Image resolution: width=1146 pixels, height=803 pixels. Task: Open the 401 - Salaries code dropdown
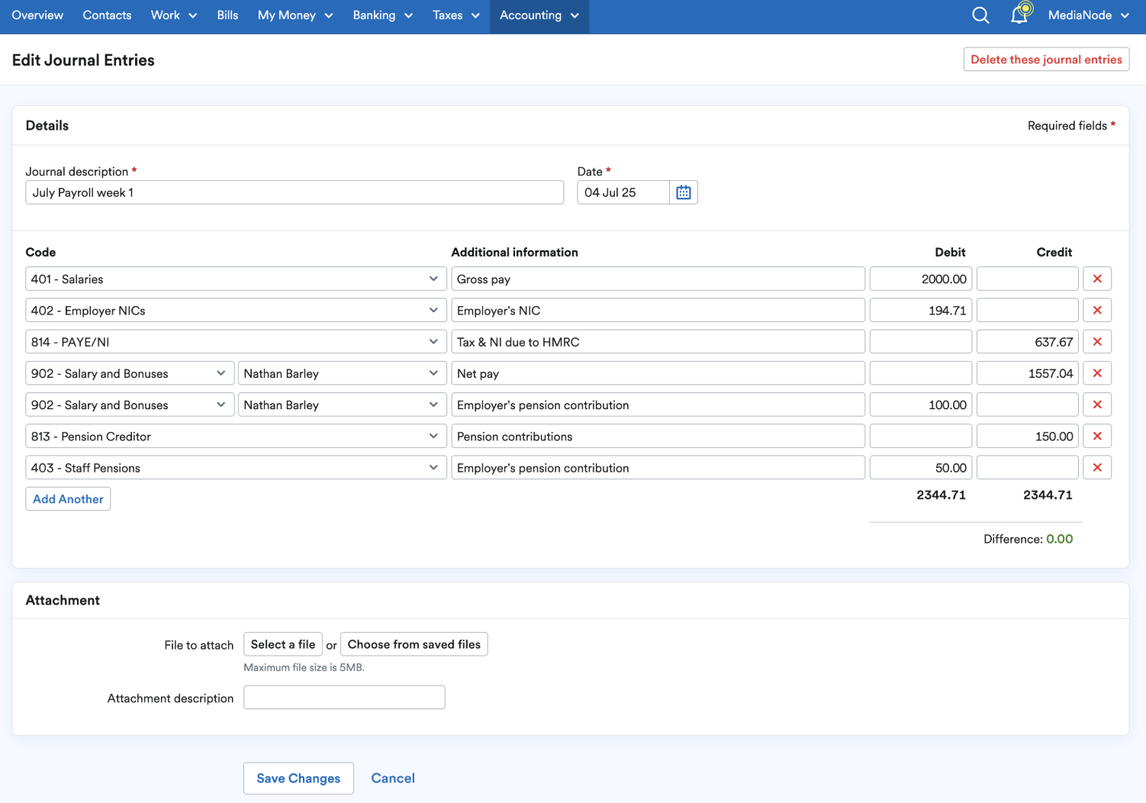236,279
